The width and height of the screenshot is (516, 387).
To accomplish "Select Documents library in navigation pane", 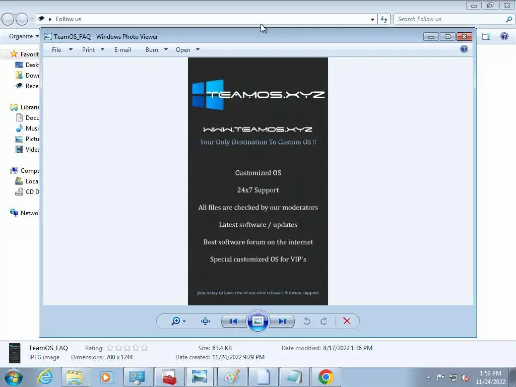I will pos(27,118).
